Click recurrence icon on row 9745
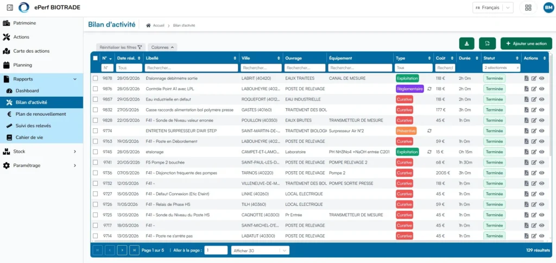This screenshot has height=263, width=556. (429, 152)
